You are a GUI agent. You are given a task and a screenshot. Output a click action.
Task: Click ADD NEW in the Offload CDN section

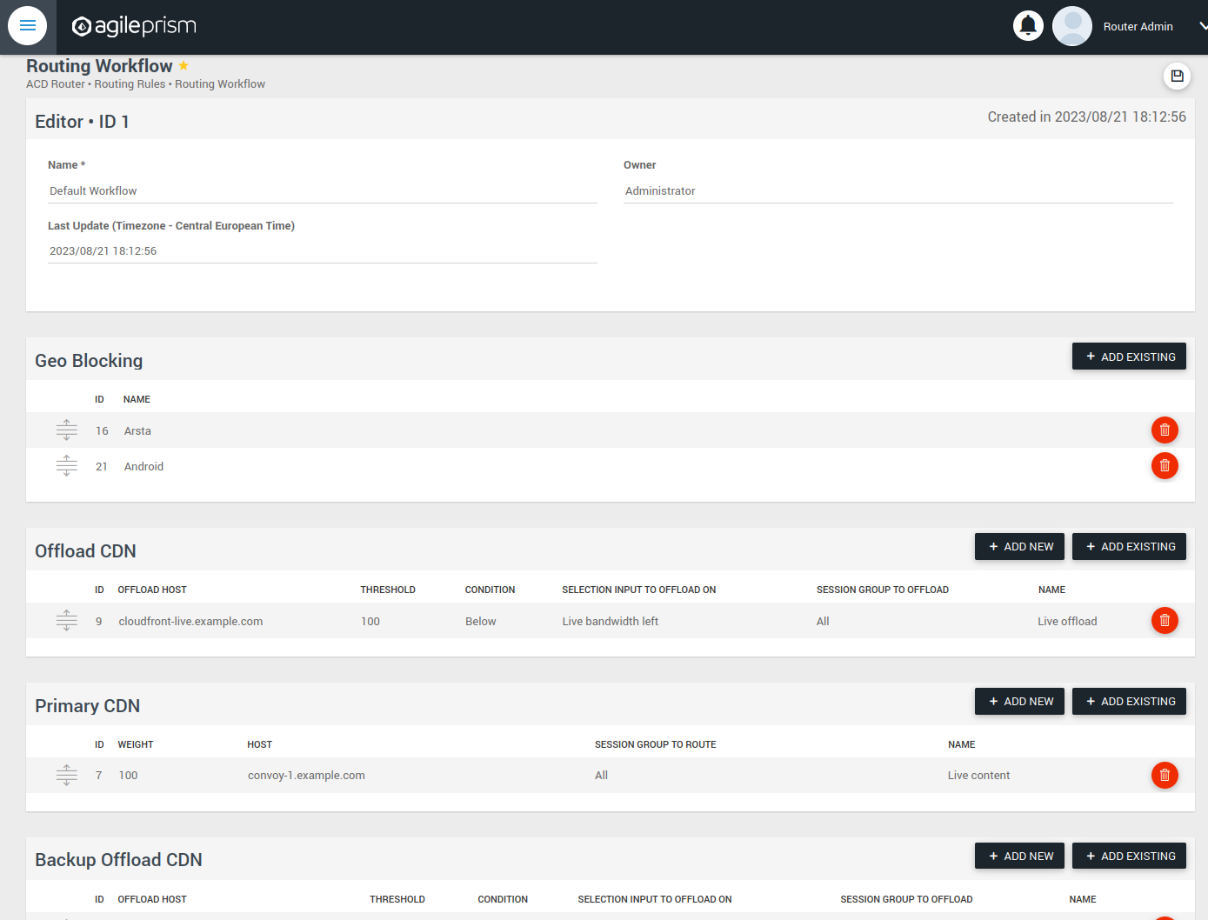point(1019,546)
